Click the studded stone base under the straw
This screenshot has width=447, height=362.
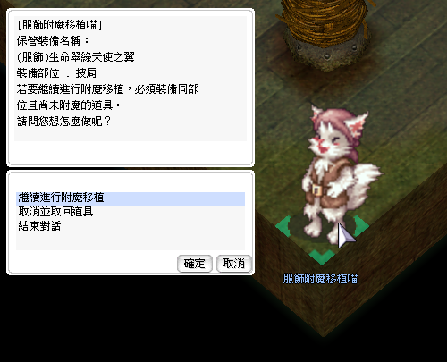tap(326, 52)
